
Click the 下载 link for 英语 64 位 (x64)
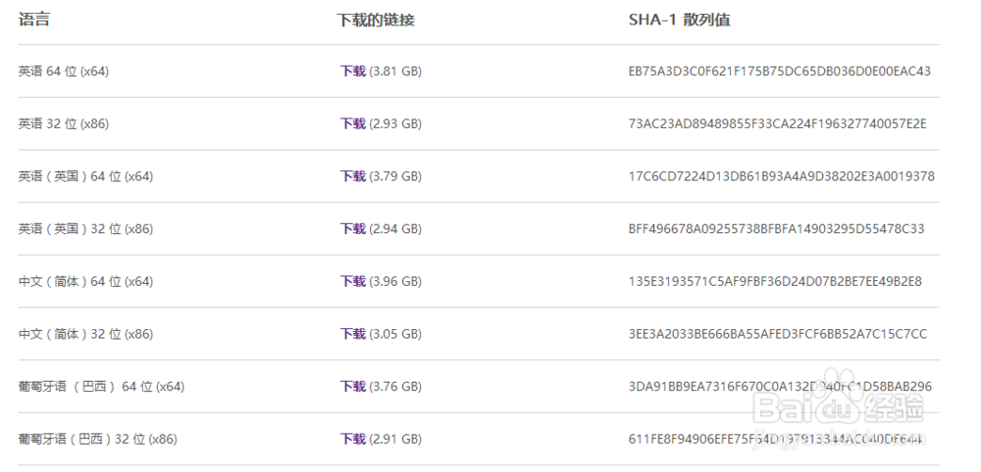coord(353,71)
